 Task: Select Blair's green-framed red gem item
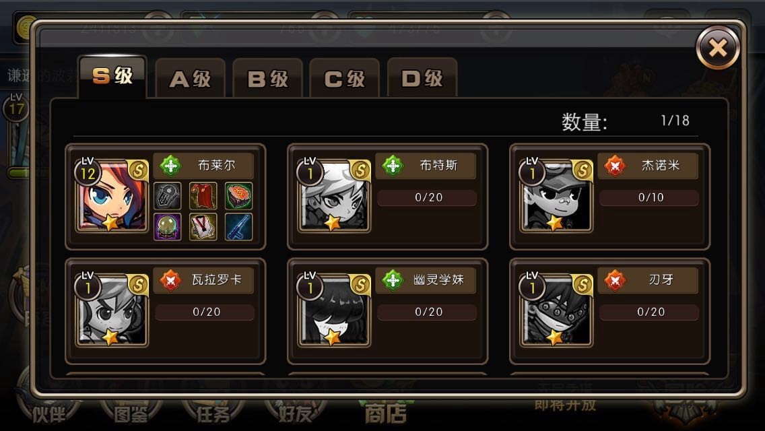pos(238,196)
